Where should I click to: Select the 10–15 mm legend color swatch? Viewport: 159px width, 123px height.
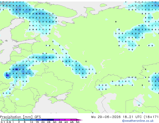coord(33,120)
